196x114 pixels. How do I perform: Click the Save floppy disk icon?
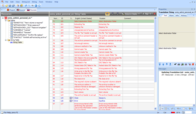pyautogui.click(x=10, y=6)
